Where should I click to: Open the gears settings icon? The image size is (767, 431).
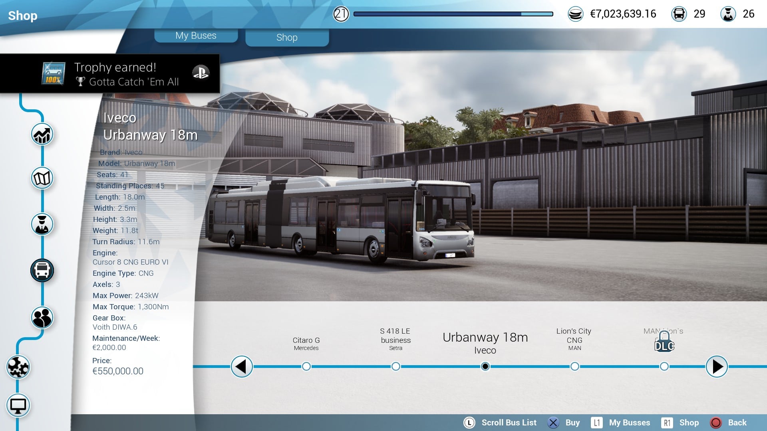[x=18, y=367]
